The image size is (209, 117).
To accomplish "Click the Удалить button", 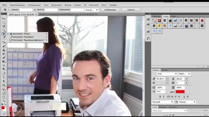I will pyautogui.click(x=131, y=10).
